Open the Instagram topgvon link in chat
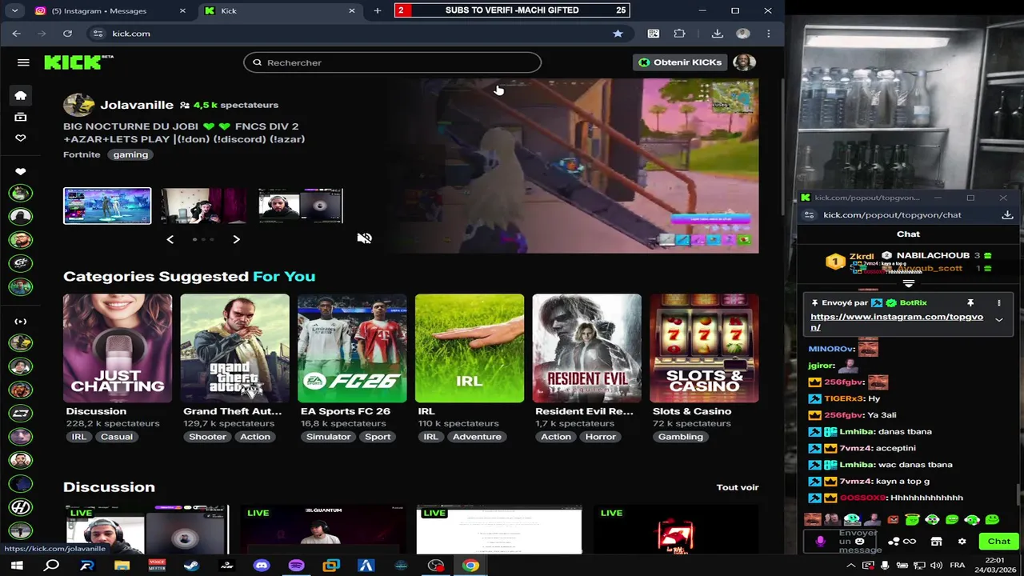The image size is (1024, 576). point(897,322)
